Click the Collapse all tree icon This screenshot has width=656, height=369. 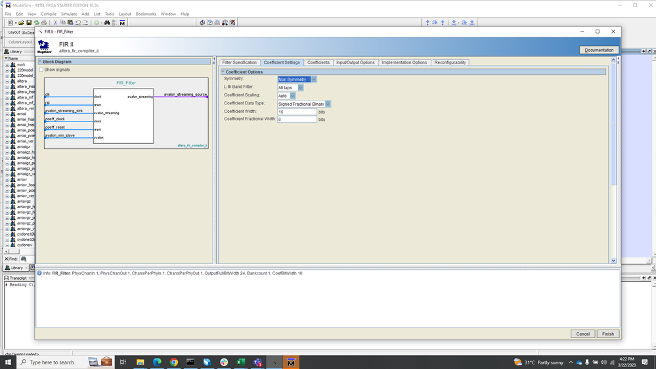coord(115,22)
